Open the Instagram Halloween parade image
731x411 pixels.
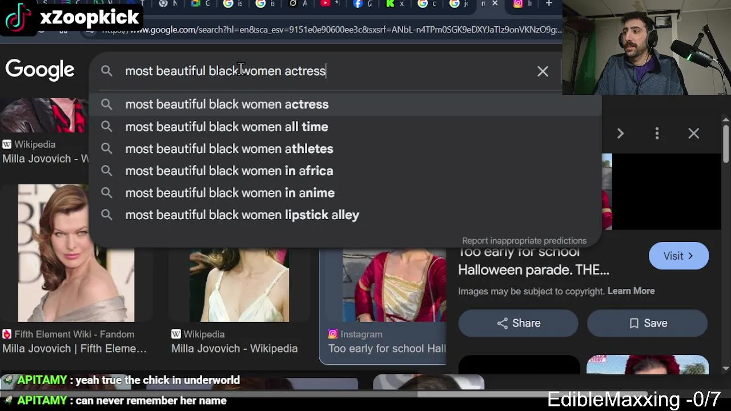394,285
